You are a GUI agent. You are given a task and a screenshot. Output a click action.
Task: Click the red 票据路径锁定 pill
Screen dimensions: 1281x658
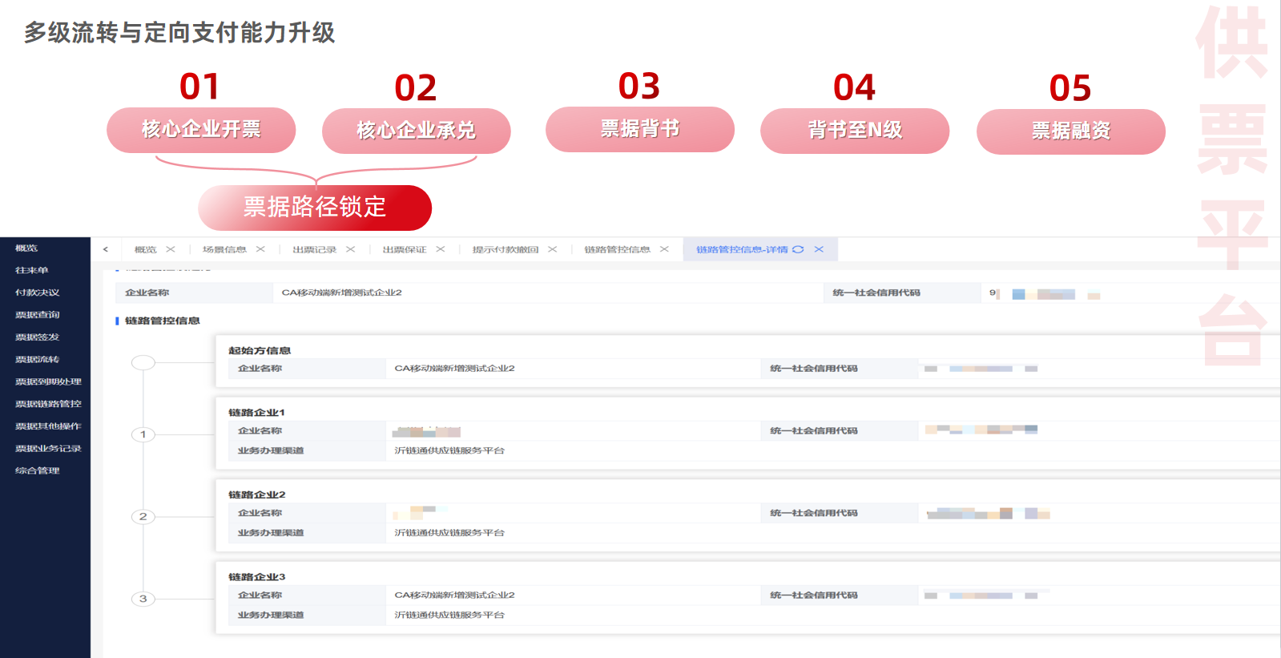point(315,208)
